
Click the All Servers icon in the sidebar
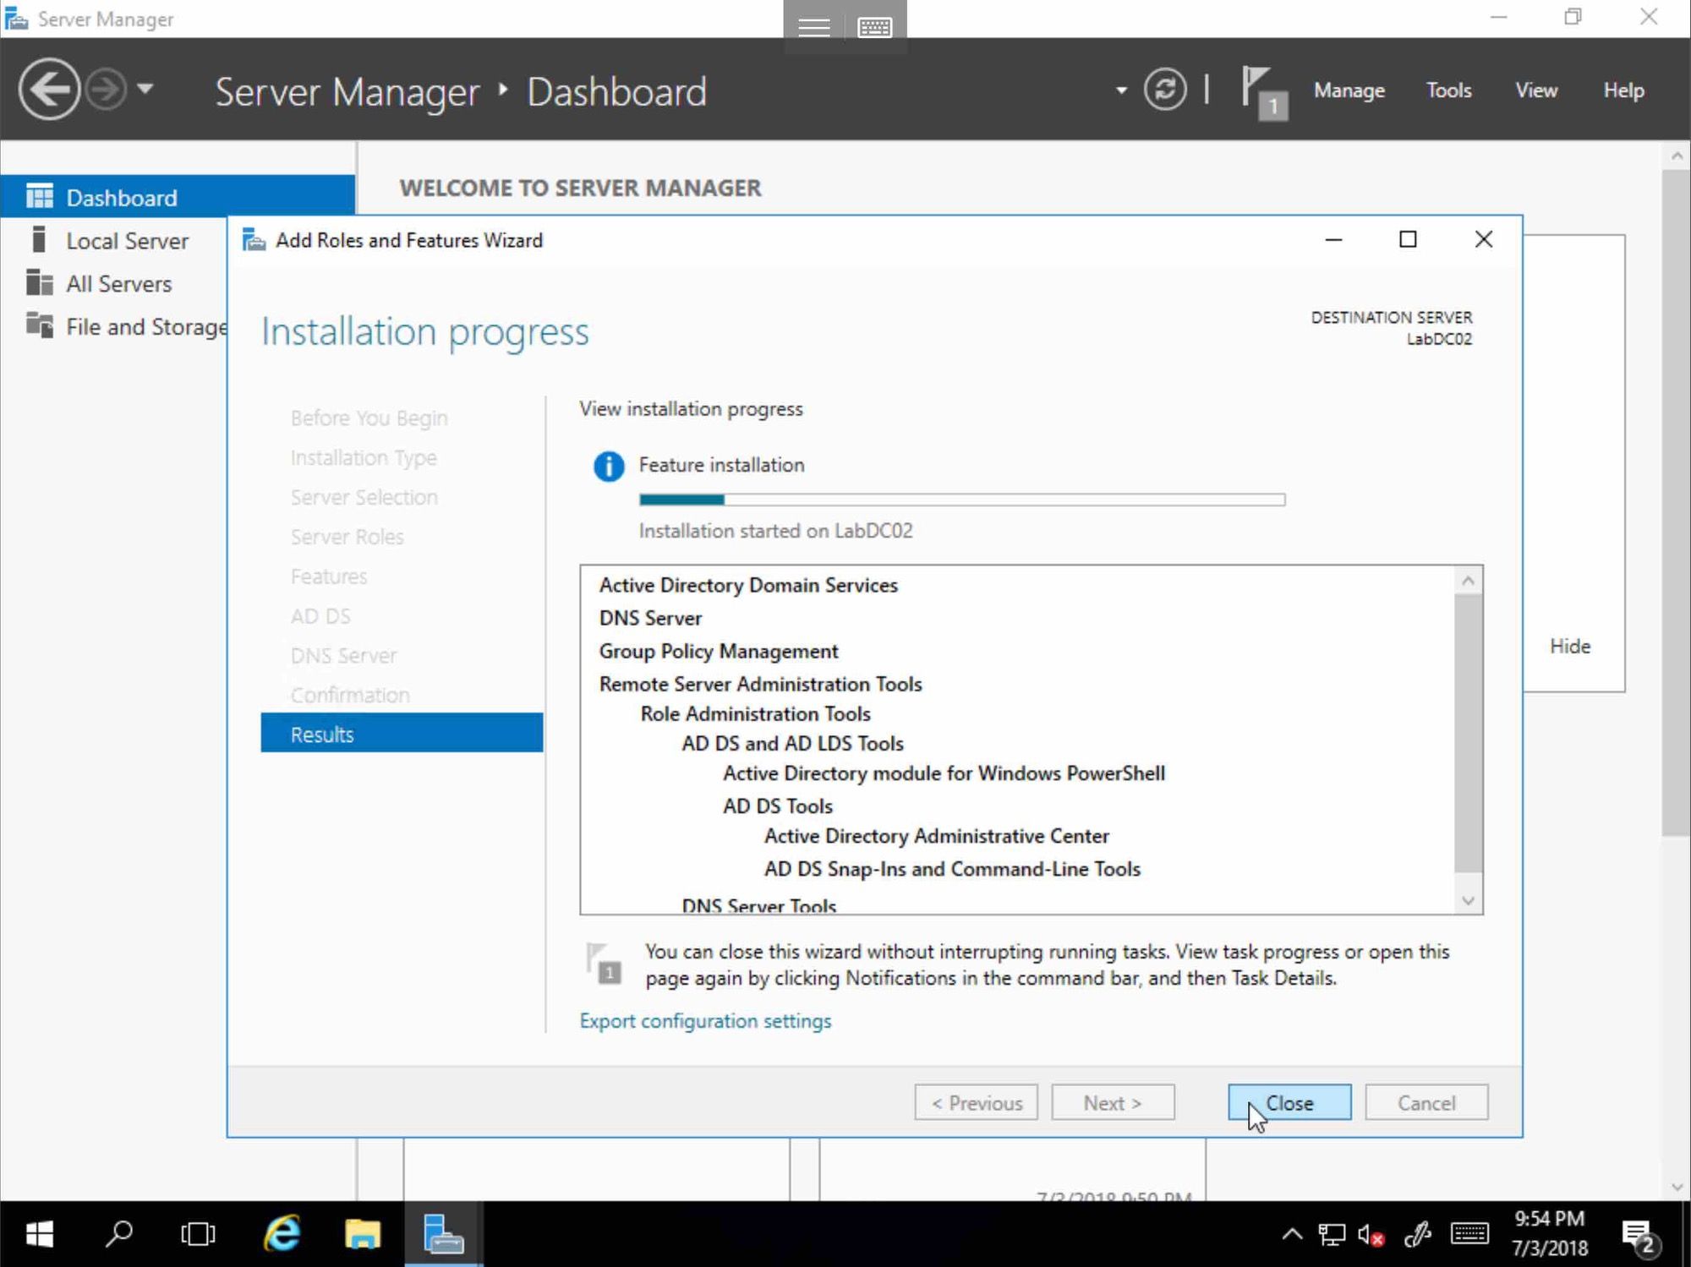[x=39, y=282]
